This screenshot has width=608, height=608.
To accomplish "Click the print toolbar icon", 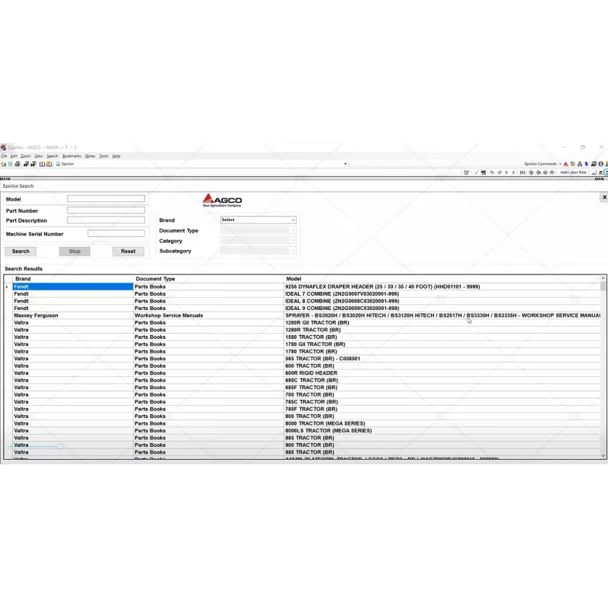I will [x=17, y=163].
